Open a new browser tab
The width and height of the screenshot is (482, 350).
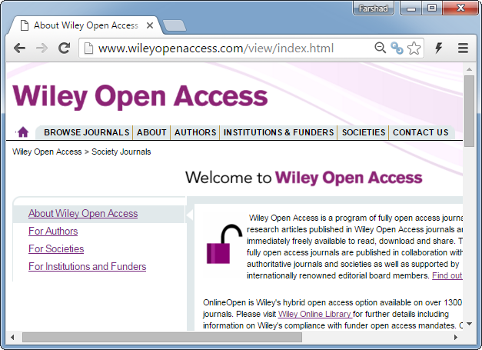click(x=174, y=25)
